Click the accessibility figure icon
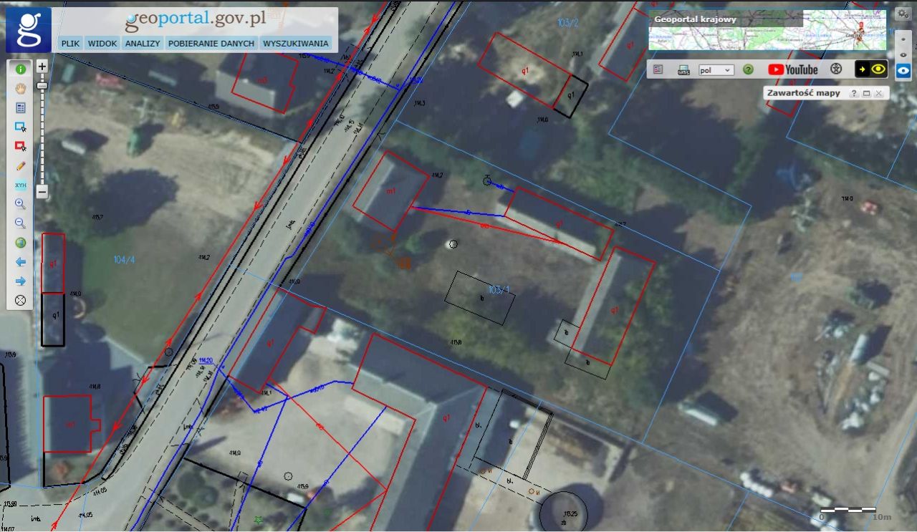The image size is (917, 532). (835, 69)
